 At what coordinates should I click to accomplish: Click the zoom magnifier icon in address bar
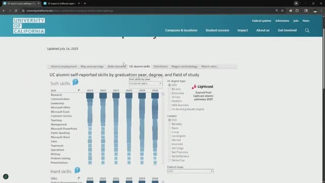[x=277, y=11]
